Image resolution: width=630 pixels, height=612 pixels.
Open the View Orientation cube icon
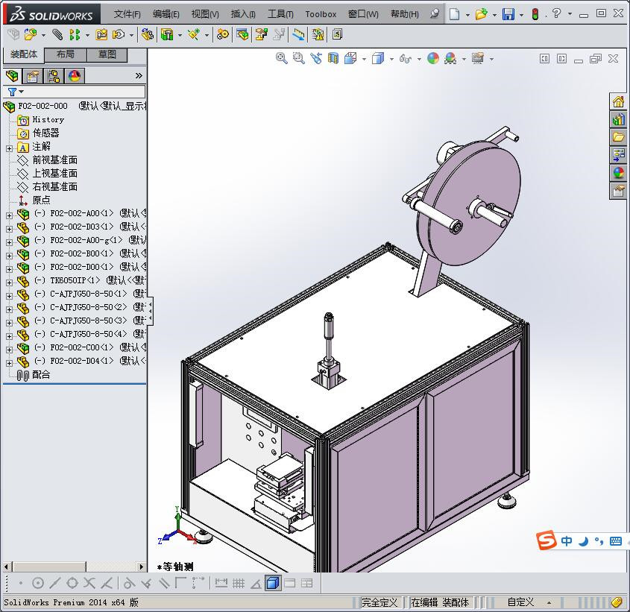click(350, 59)
